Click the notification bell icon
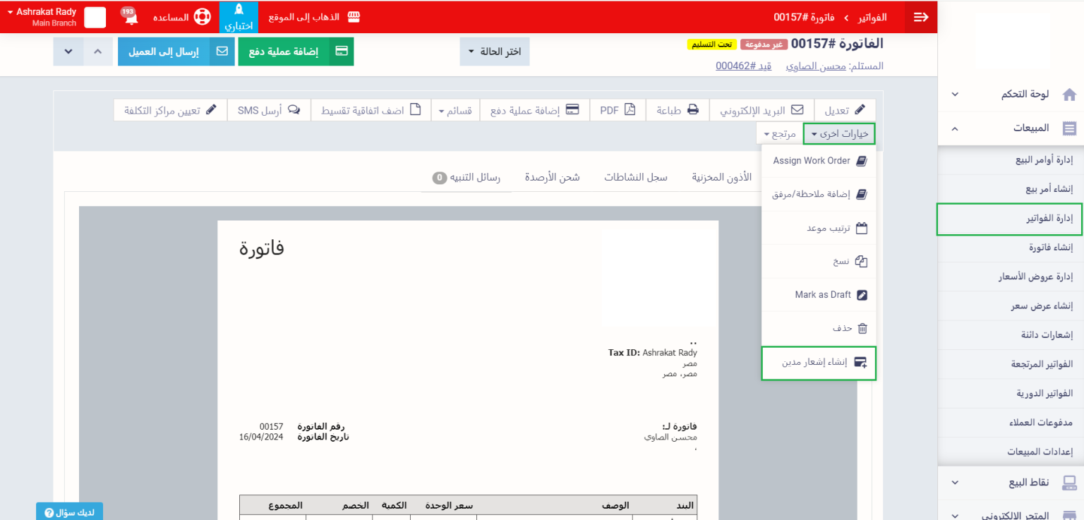This screenshot has width=1084, height=520. [x=131, y=18]
